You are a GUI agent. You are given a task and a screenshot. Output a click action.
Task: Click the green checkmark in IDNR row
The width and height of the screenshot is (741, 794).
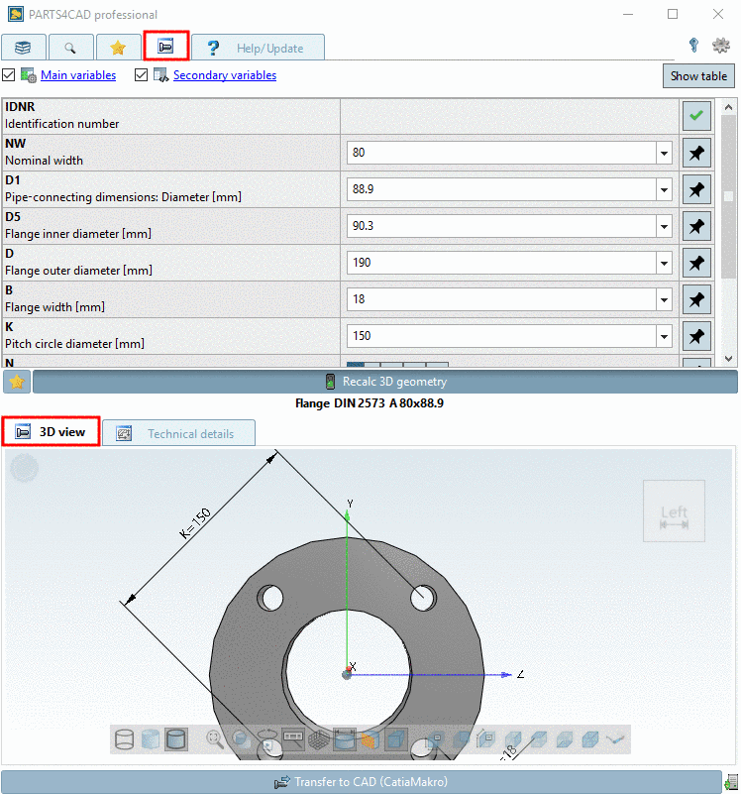[696, 116]
